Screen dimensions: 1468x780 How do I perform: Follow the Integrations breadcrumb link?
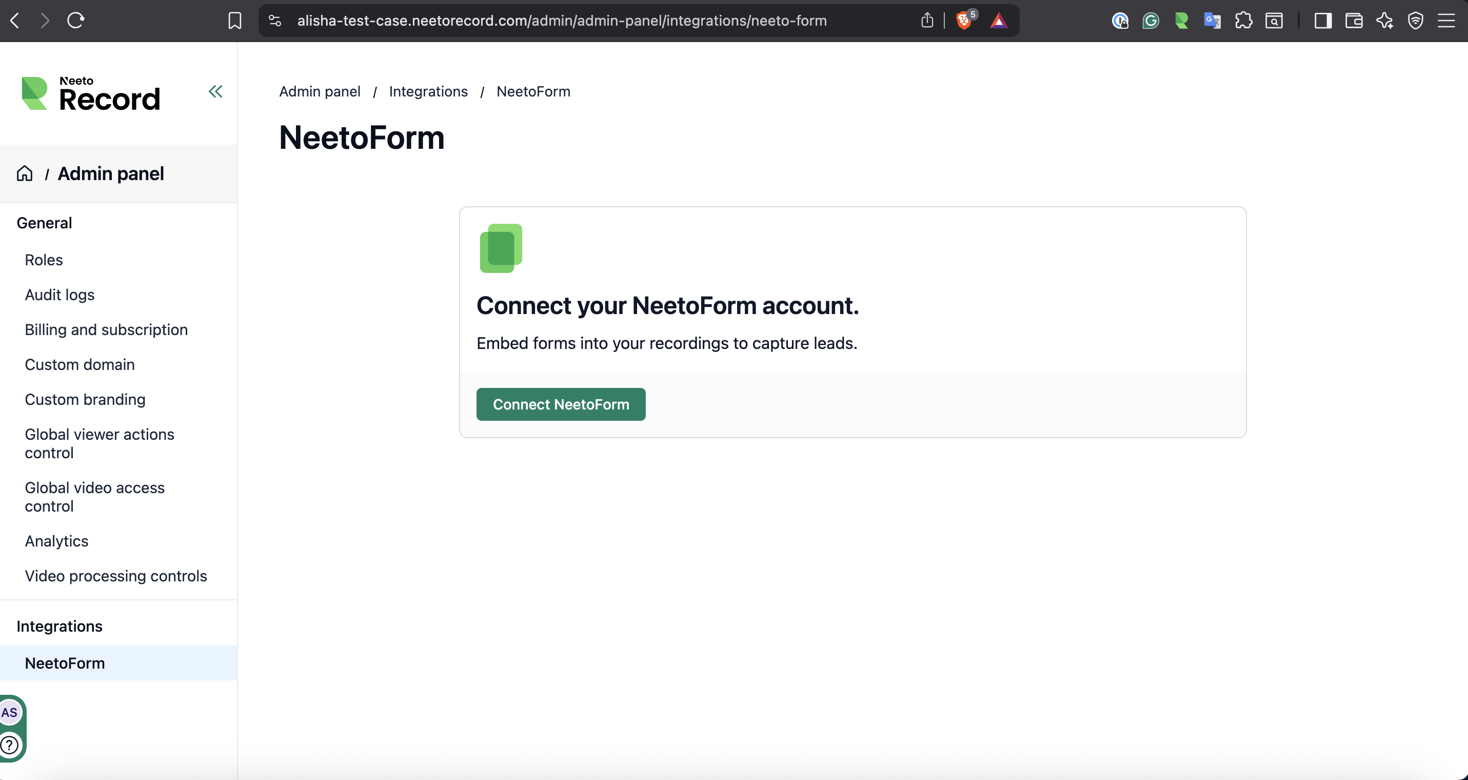(428, 91)
